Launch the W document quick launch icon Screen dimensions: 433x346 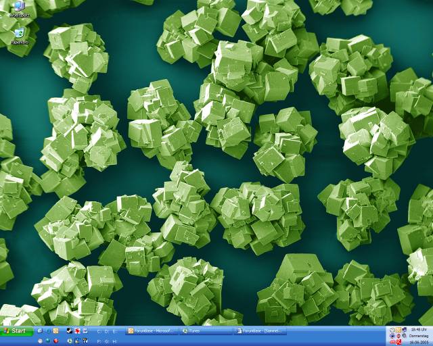point(85,330)
